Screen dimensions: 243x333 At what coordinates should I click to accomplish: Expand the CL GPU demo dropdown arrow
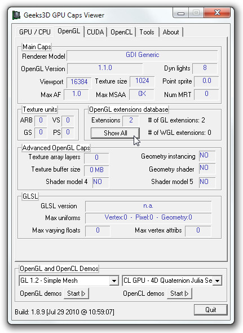tap(217, 281)
